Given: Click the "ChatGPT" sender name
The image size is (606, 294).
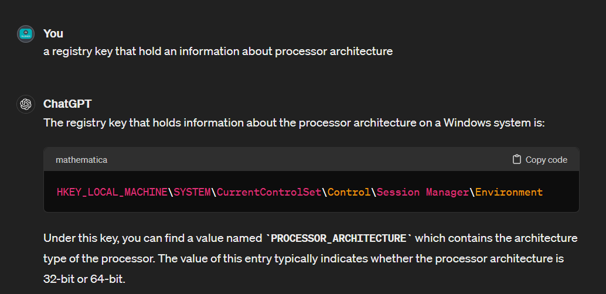Looking at the screenshot, I should click(x=67, y=104).
